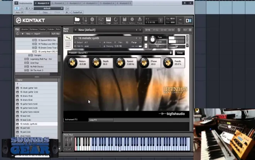The image size is (255, 160).
Task: Close the PHASER send FX panel
Action: [x=180, y=53]
